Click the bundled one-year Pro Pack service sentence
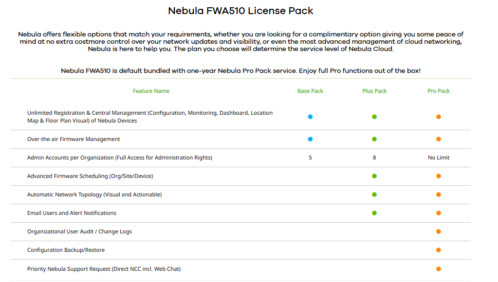 coord(240,70)
